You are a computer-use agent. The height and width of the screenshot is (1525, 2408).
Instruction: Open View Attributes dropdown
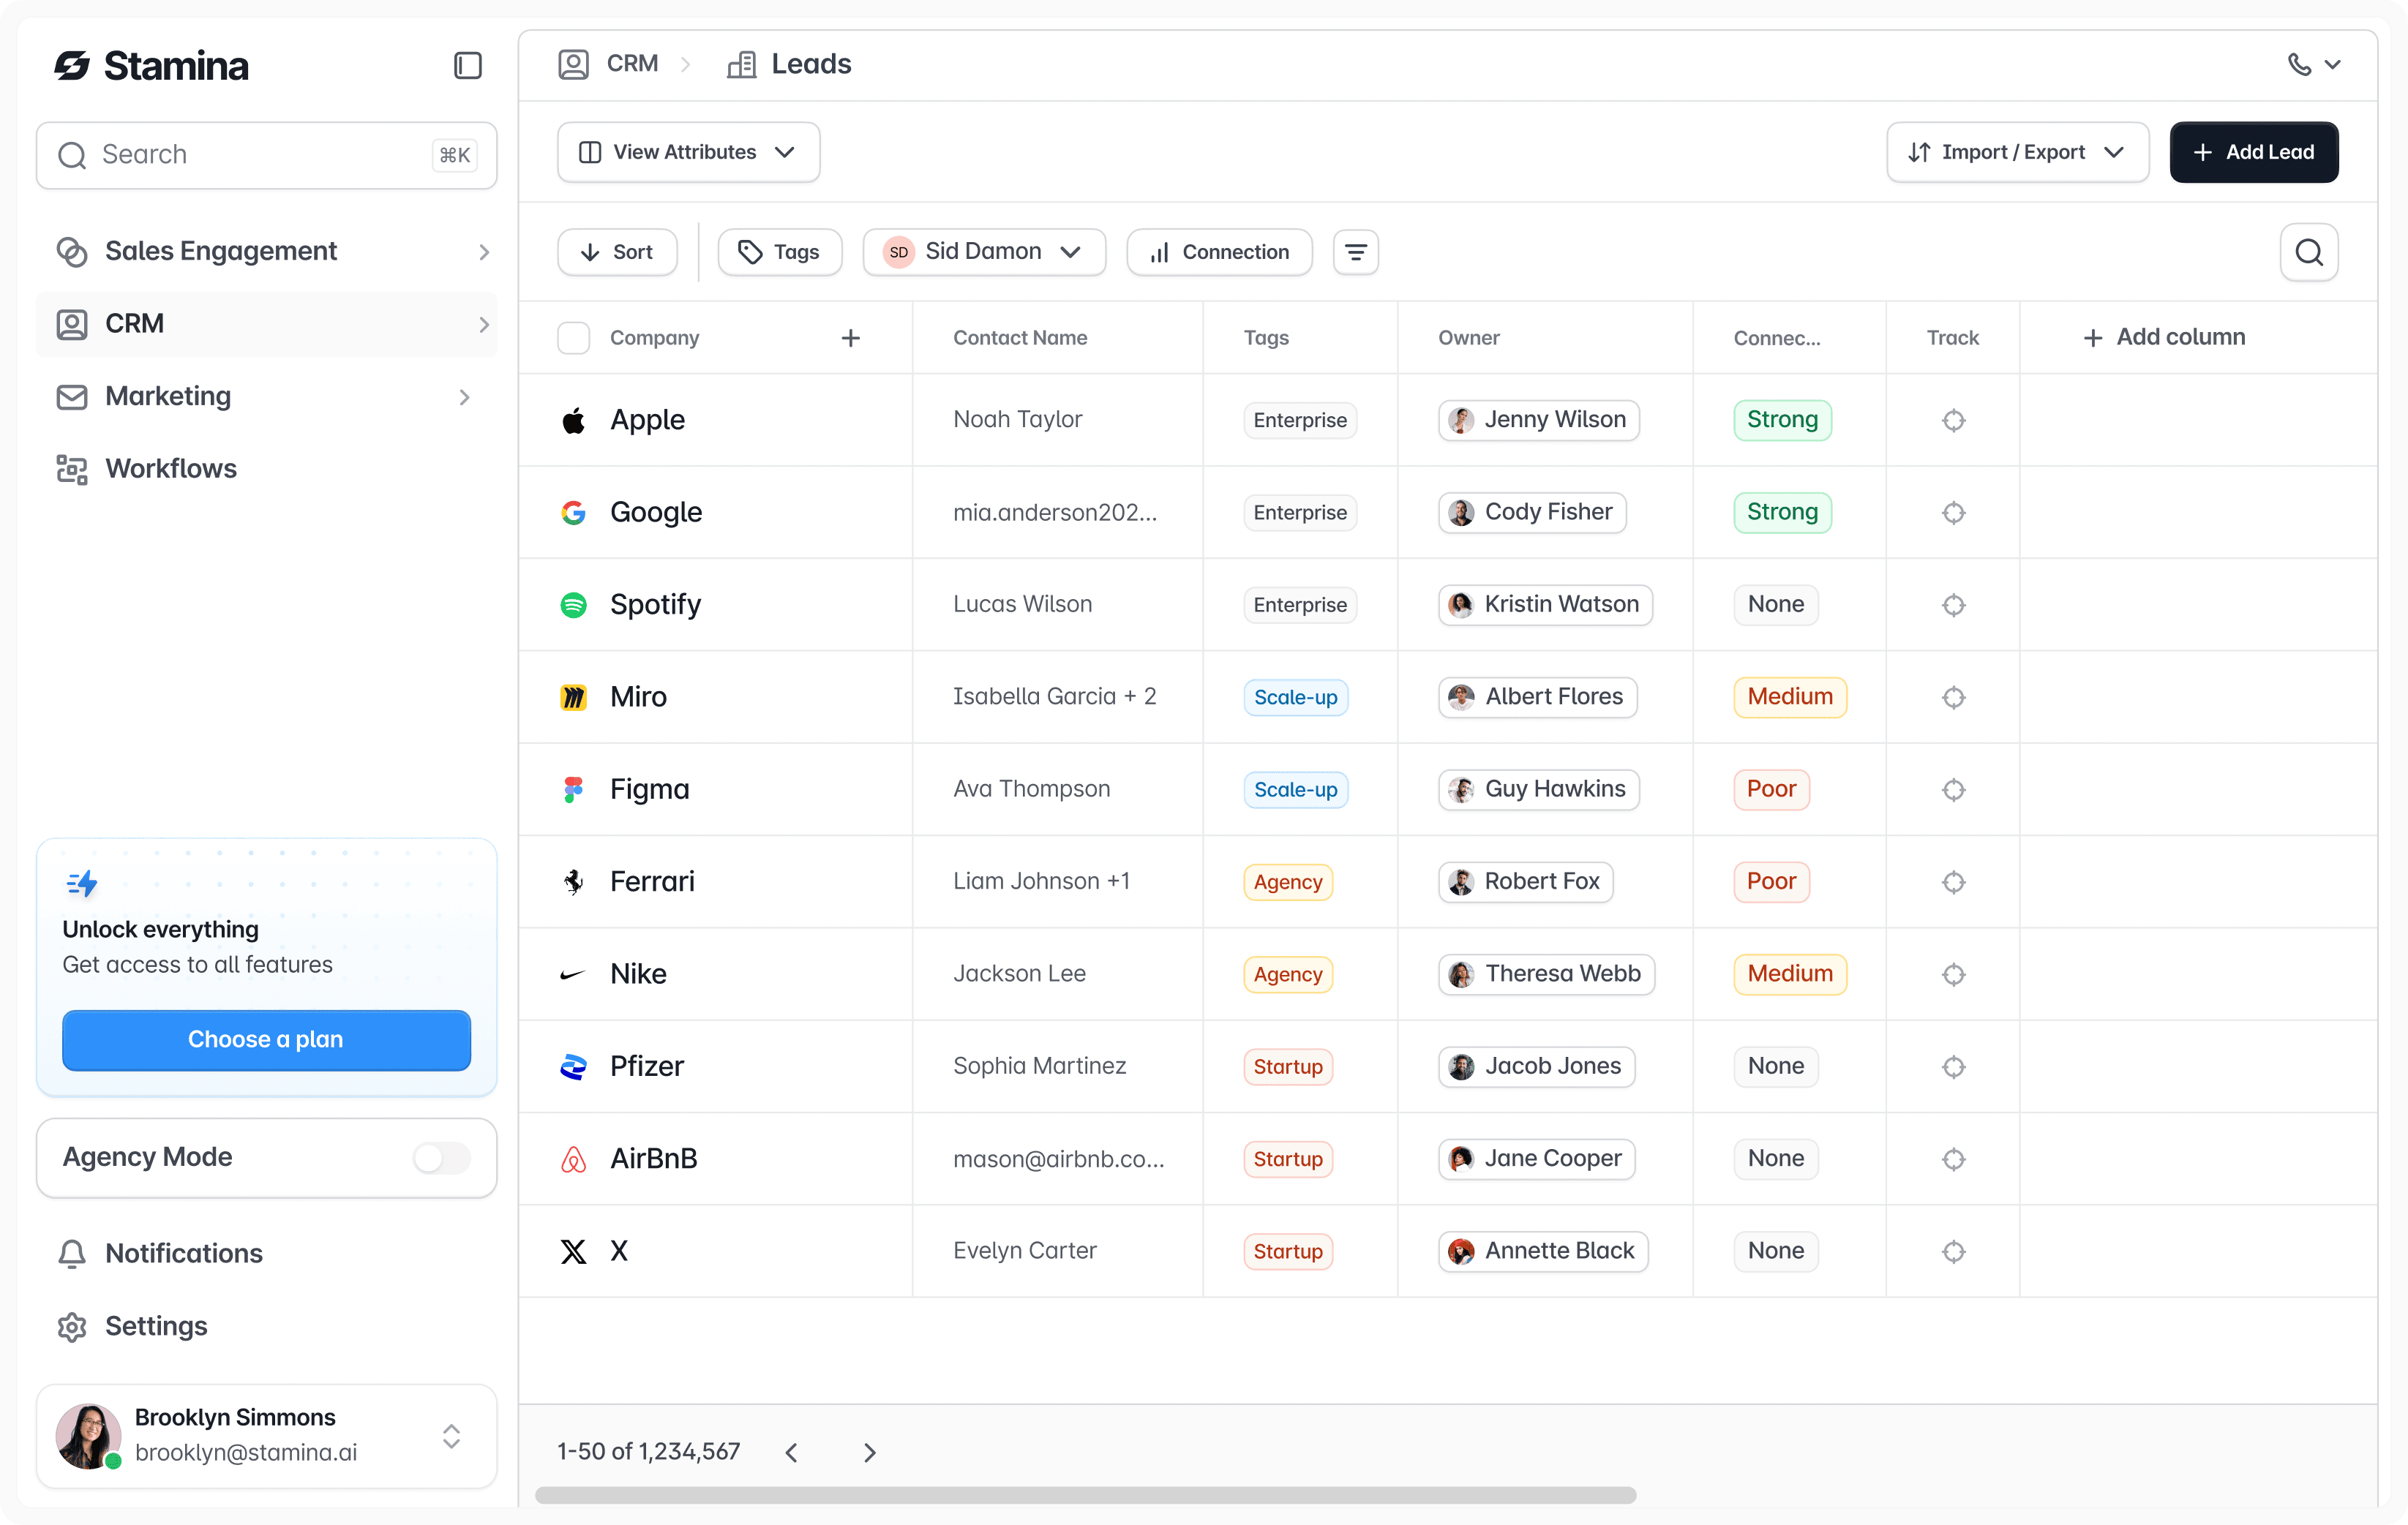(x=688, y=152)
